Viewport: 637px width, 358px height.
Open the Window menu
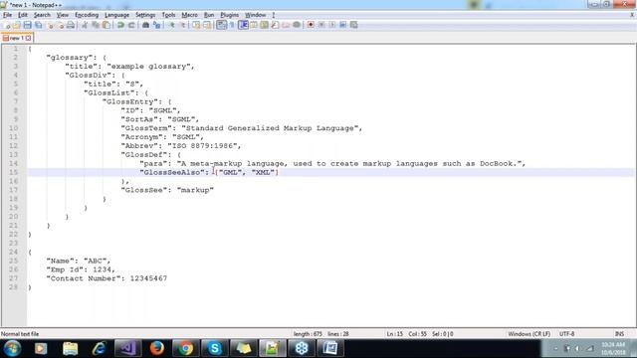pos(255,15)
